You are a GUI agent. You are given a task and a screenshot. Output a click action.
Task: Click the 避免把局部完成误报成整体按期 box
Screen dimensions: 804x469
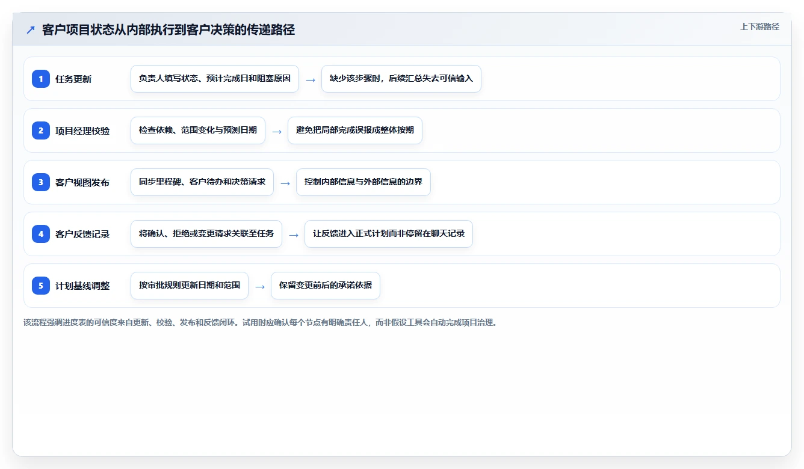tap(355, 130)
